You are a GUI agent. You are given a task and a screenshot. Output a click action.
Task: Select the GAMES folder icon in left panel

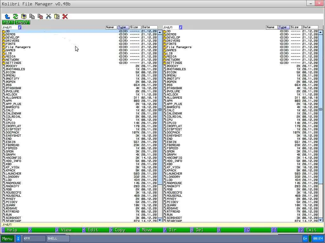click(x=4, y=50)
